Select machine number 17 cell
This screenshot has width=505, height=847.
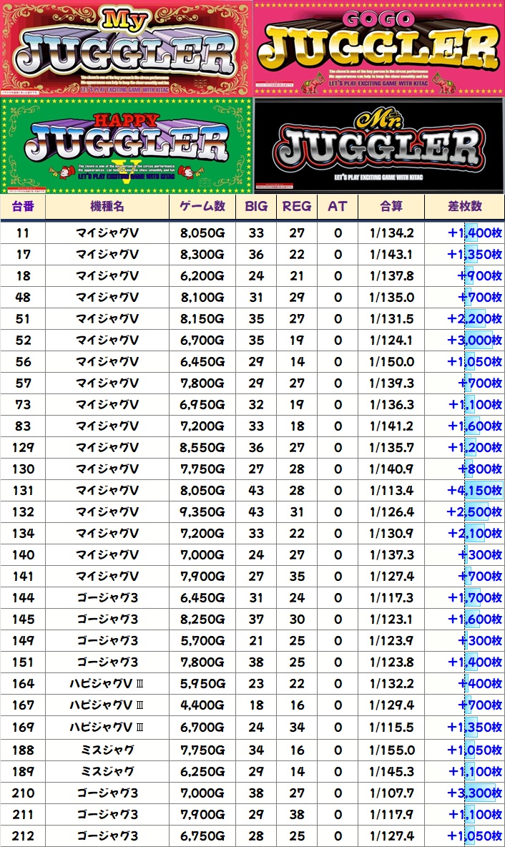pyautogui.click(x=23, y=255)
